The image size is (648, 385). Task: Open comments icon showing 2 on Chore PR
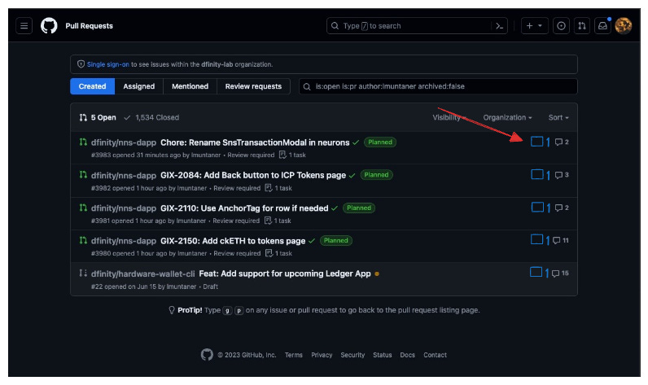point(562,142)
